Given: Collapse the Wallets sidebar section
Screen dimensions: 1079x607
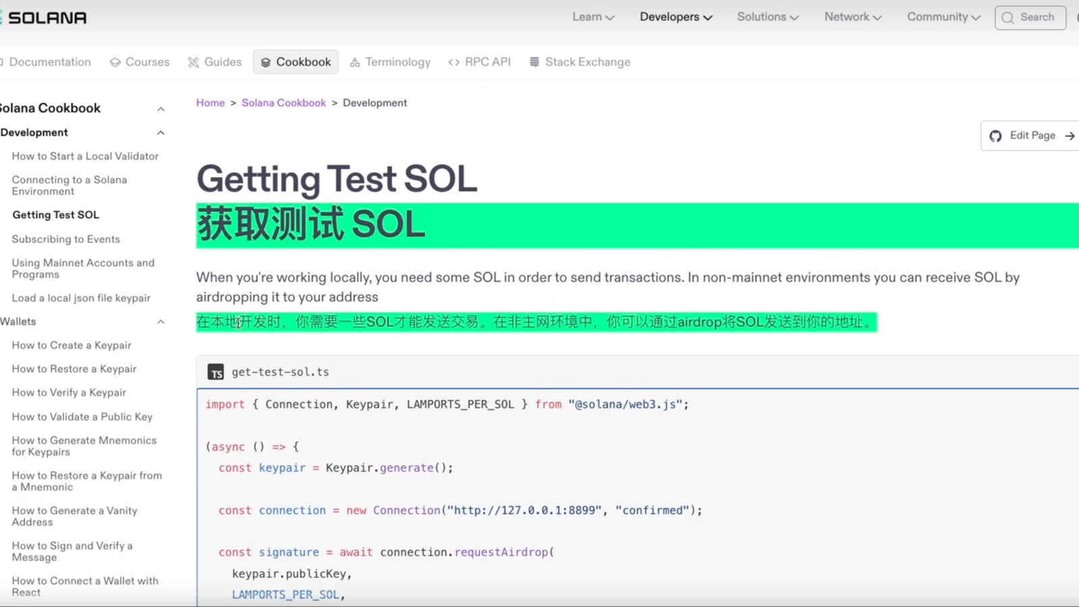Looking at the screenshot, I should pyautogui.click(x=161, y=322).
